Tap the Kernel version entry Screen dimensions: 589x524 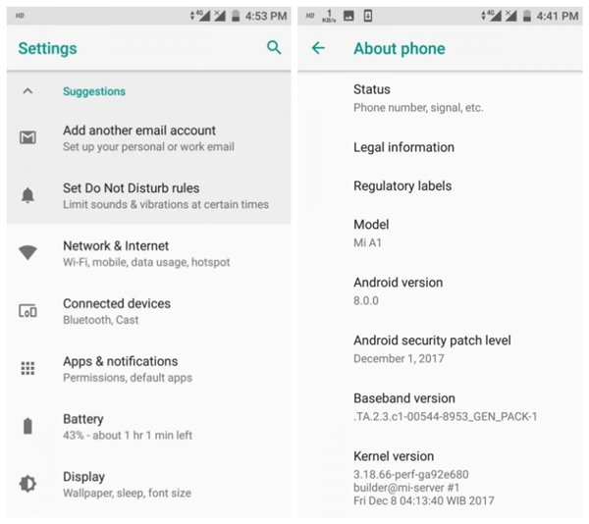pos(440,478)
